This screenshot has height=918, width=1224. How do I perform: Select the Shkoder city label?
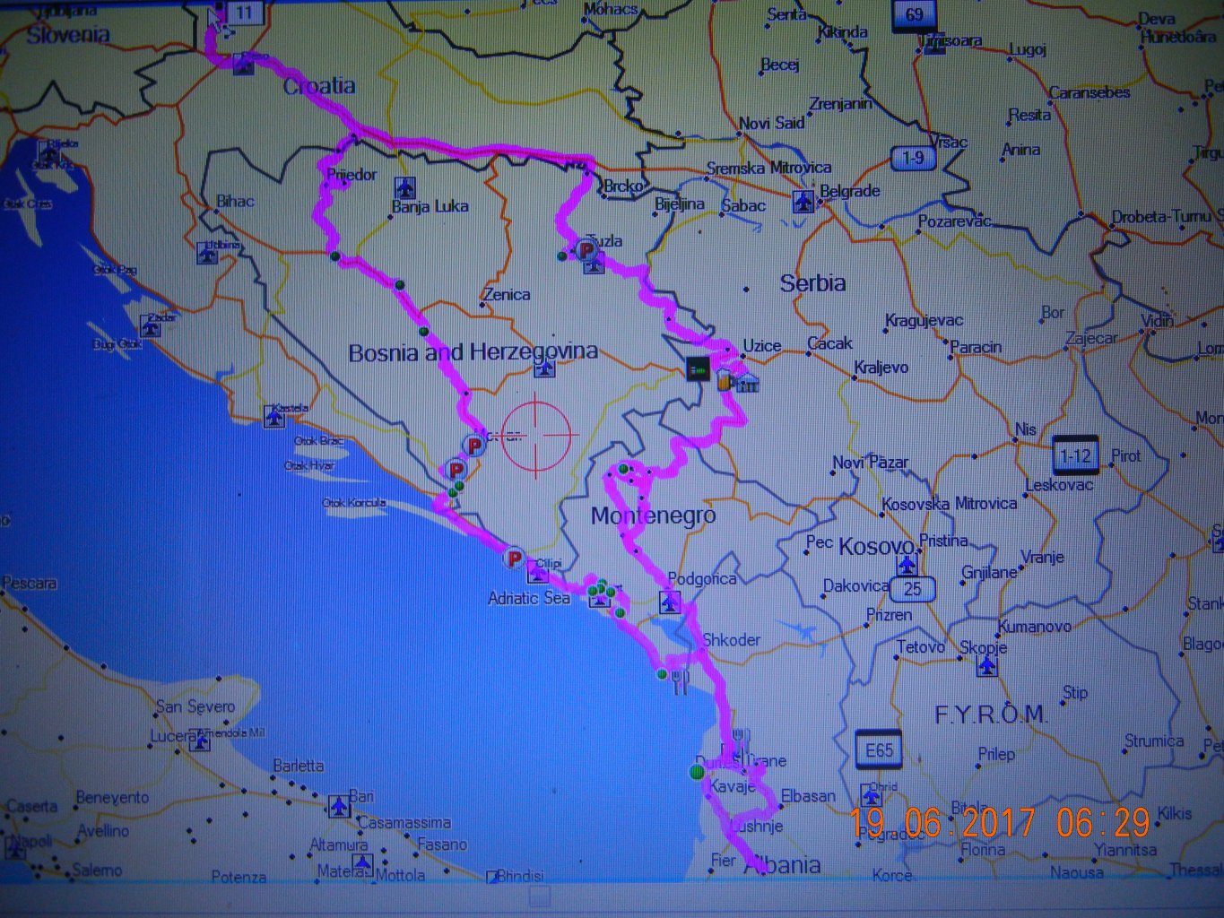point(732,640)
